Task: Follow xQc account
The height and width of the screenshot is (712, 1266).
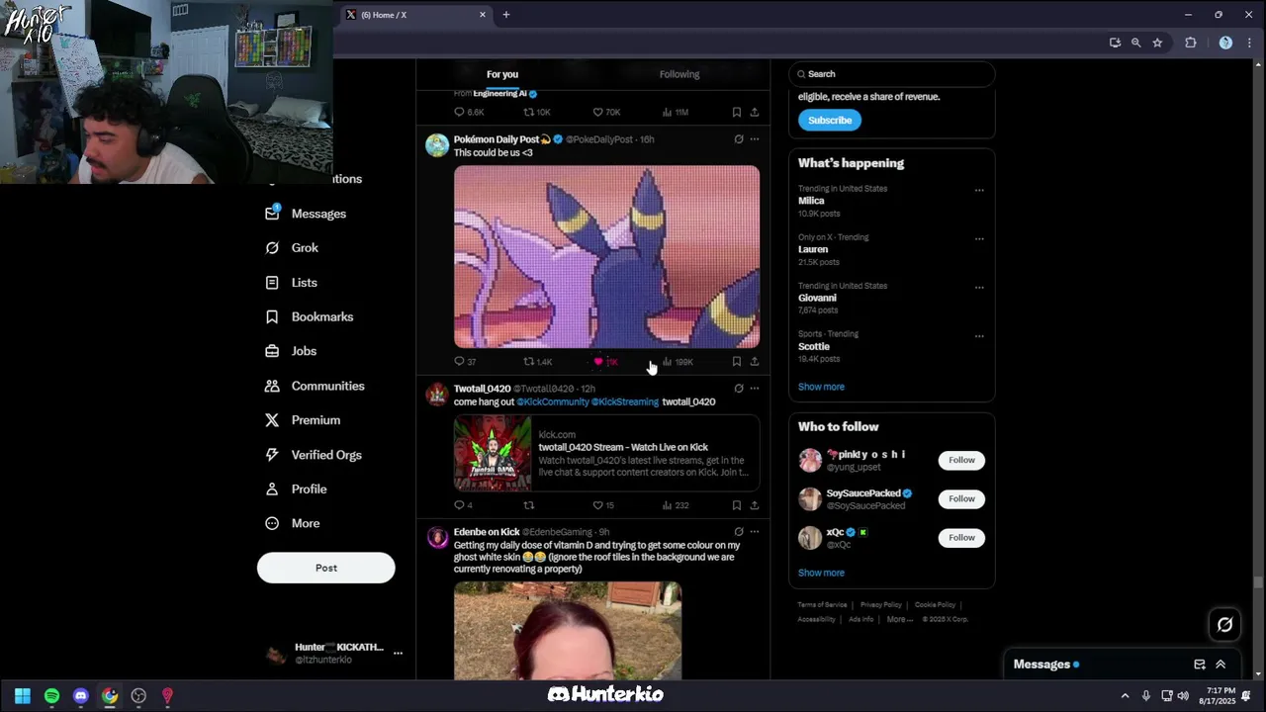Action: pyautogui.click(x=961, y=538)
